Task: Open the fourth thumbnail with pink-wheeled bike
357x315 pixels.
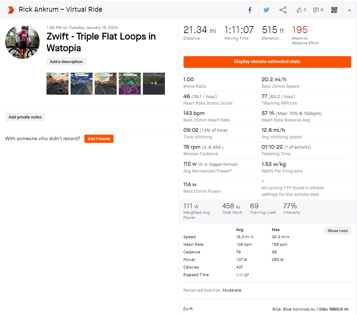Action: tap(129, 84)
